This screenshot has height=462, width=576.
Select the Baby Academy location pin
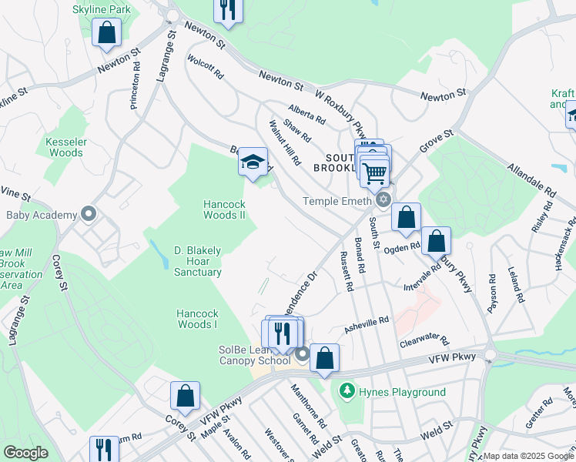tap(89, 214)
